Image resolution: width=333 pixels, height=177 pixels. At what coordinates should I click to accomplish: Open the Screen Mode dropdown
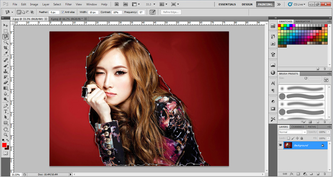[175, 4]
